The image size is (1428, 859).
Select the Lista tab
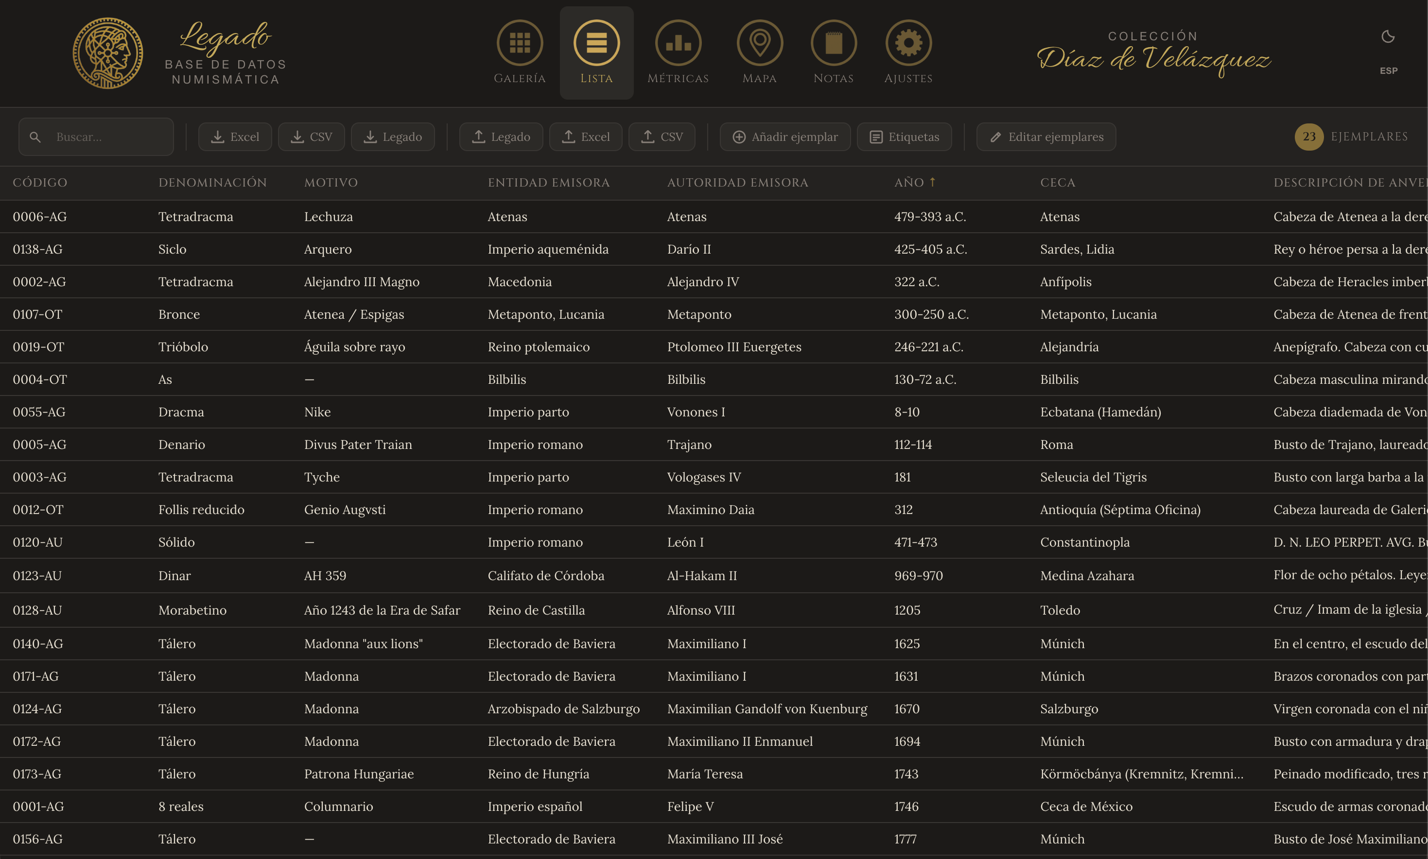click(596, 52)
